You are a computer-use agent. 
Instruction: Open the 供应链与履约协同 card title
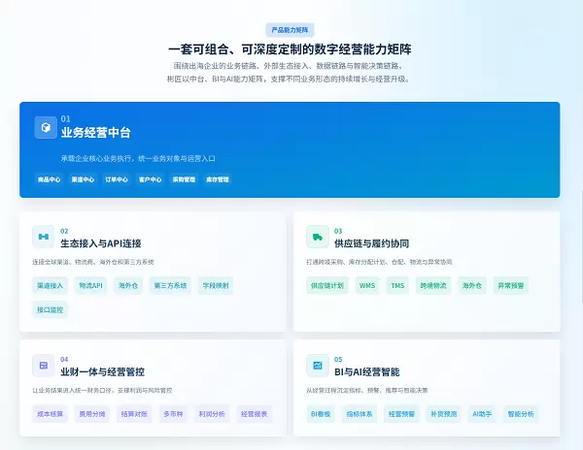coord(372,243)
